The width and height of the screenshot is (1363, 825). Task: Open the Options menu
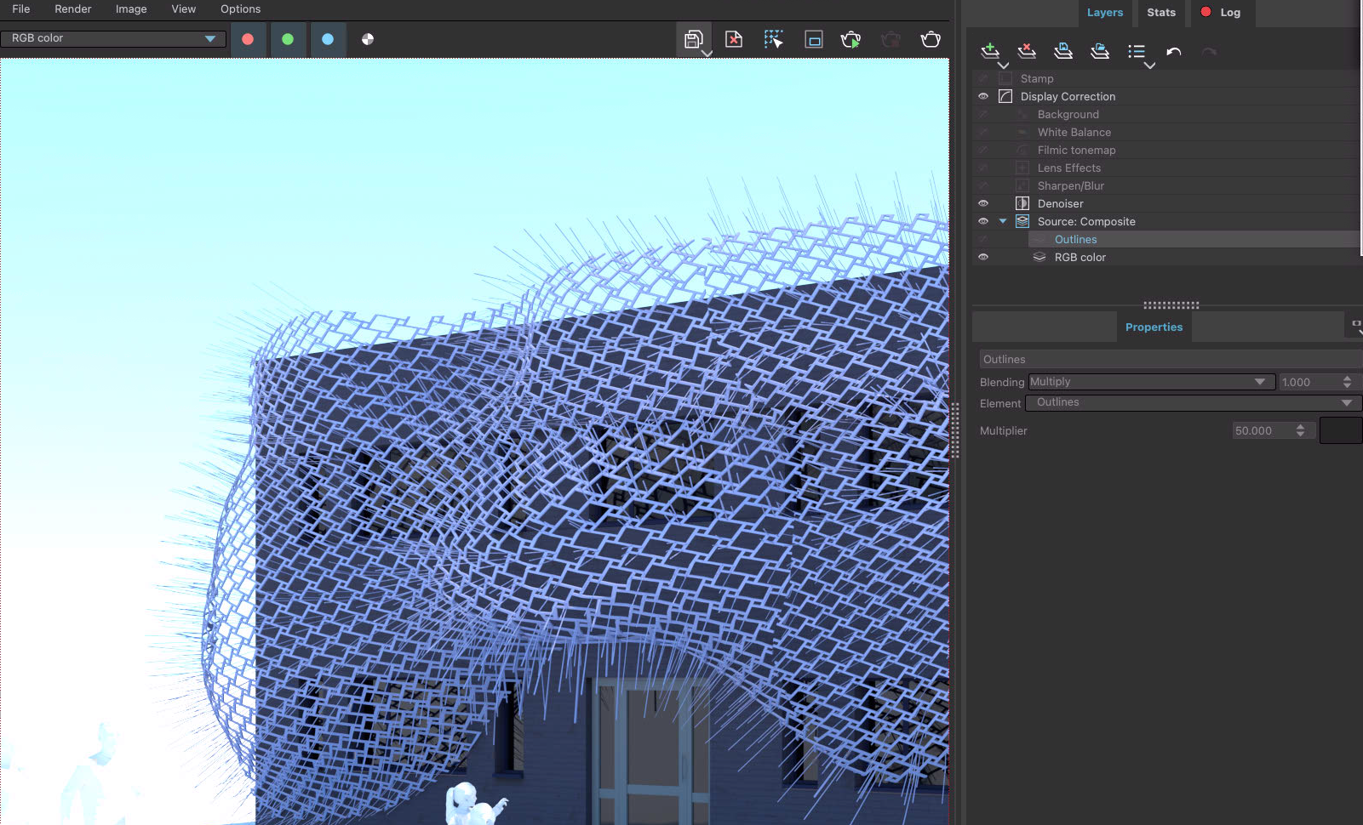241,9
